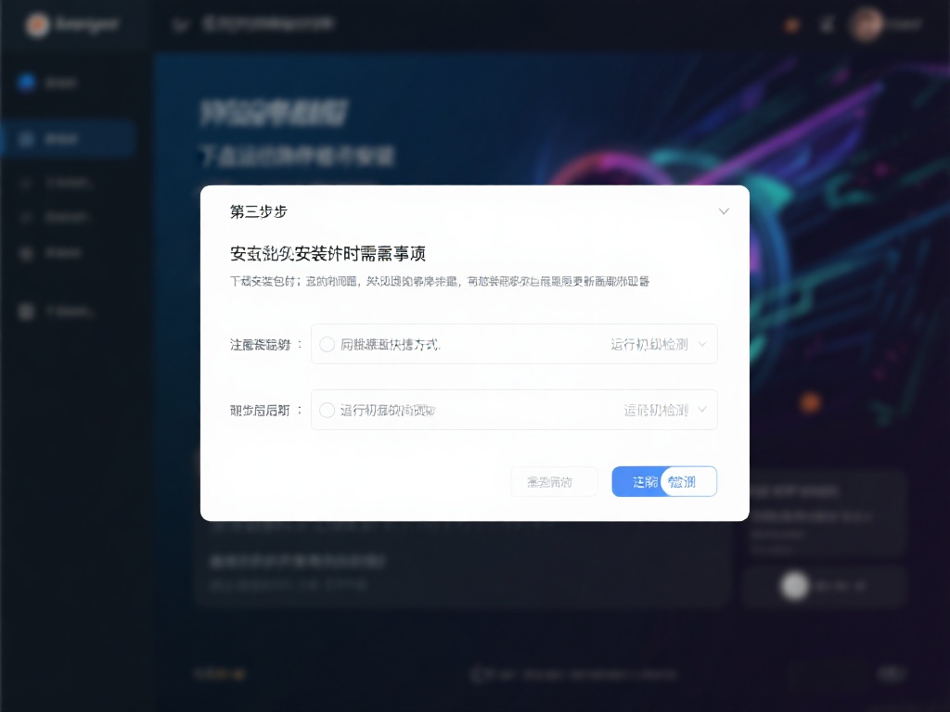Screen dimensions: 950x712
Task: Select the first blue sidebar navigation icon
Action: click(x=25, y=83)
